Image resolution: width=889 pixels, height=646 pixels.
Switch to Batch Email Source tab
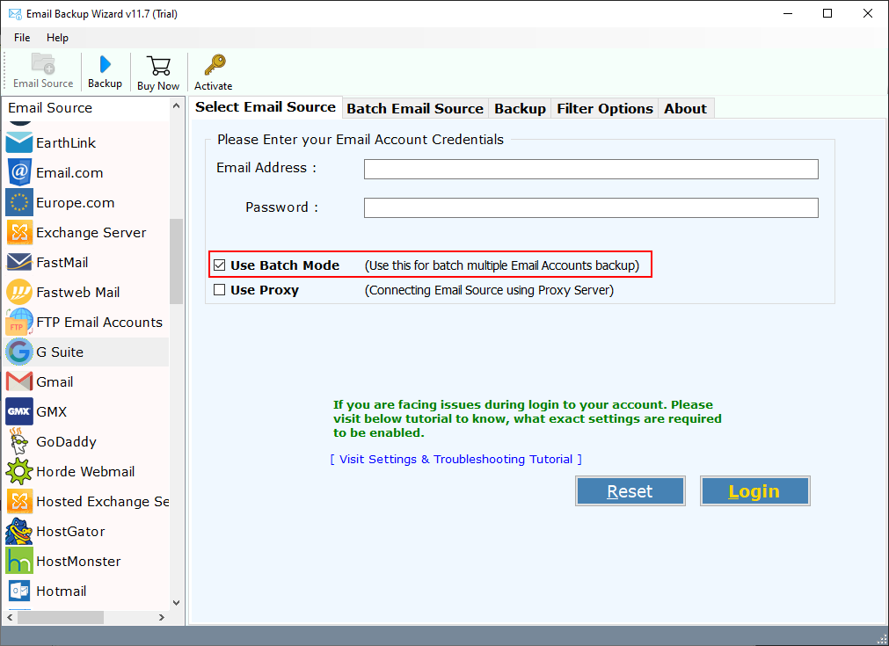[x=415, y=109]
